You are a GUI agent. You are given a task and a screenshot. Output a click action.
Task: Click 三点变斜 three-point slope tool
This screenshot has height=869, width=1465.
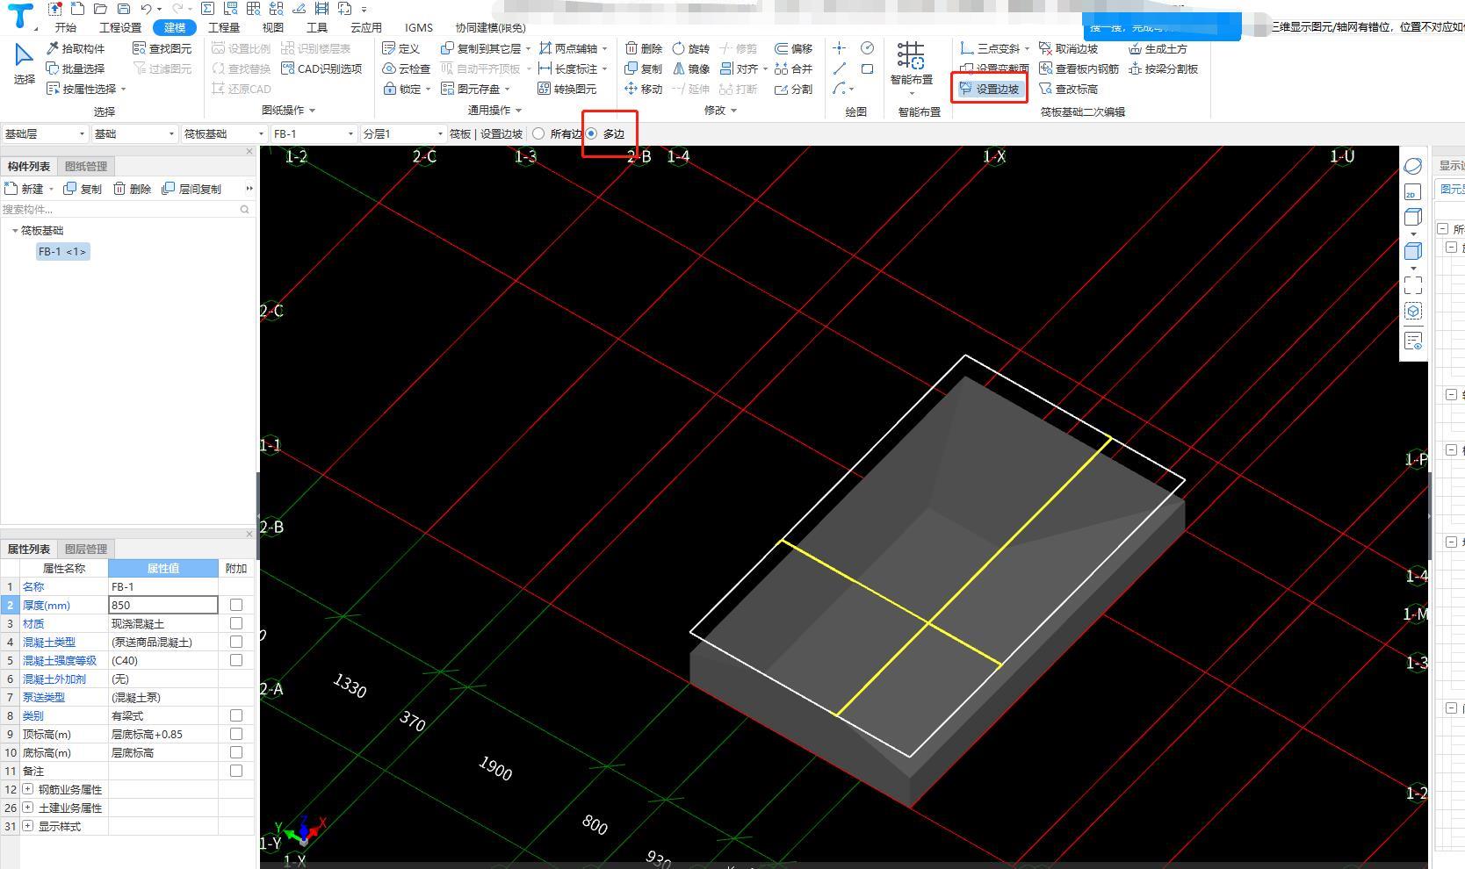(992, 48)
